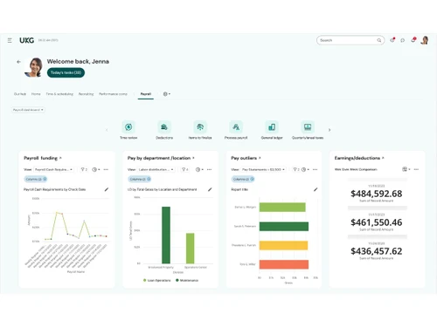This screenshot has height=327, width=437.
Task: Open the General ledger shortcut
Action: (272, 130)
